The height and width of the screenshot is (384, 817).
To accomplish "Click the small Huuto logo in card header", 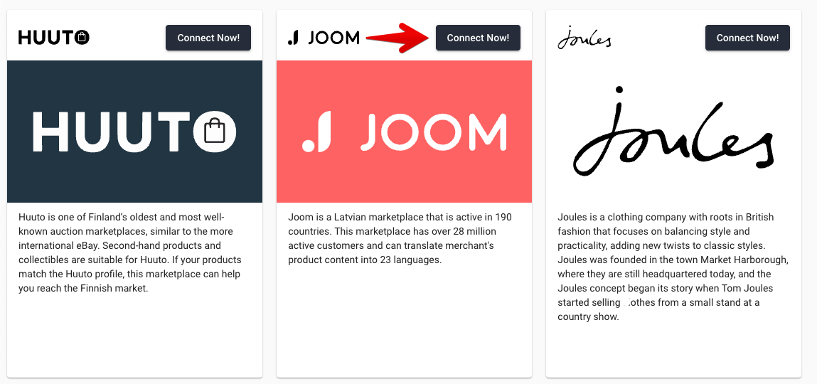I will [53, 38].
